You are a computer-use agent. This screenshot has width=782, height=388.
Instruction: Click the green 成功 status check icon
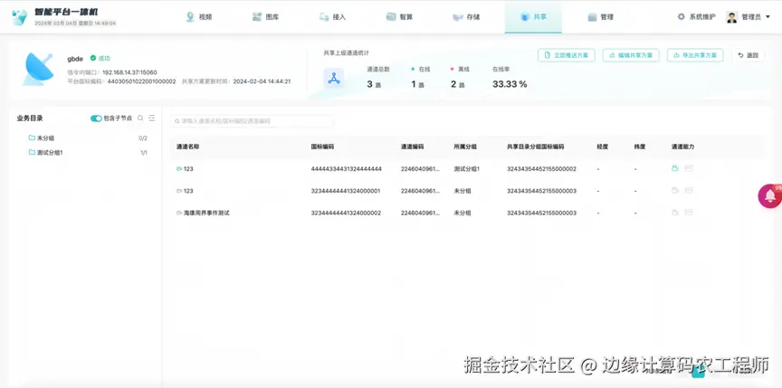[x=92, y=58]
